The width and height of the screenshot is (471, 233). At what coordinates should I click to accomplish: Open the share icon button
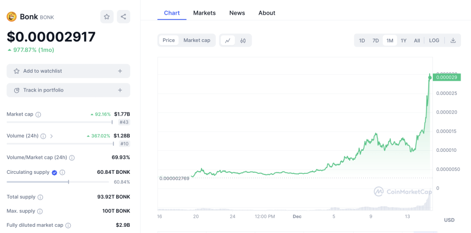point(124,17)
